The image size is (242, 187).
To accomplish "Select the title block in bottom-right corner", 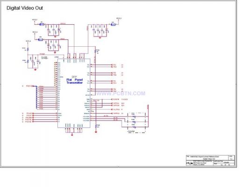I will pos(210,160).
